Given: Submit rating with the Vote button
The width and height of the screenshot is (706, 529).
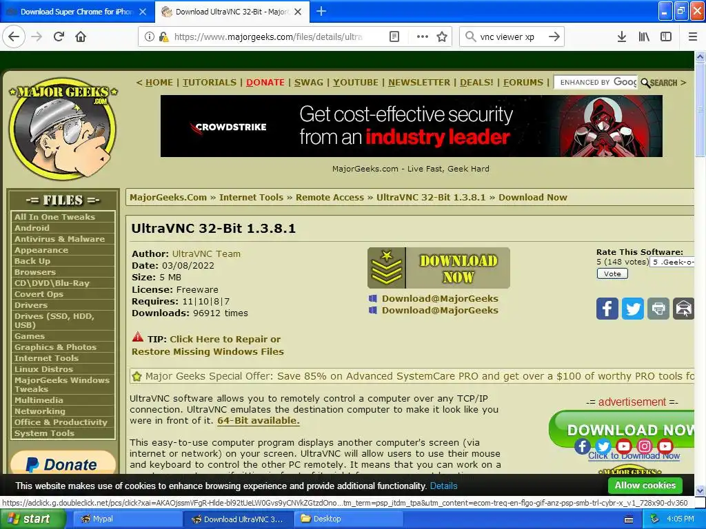Looking at the screenshot, I should coord(612,273).
